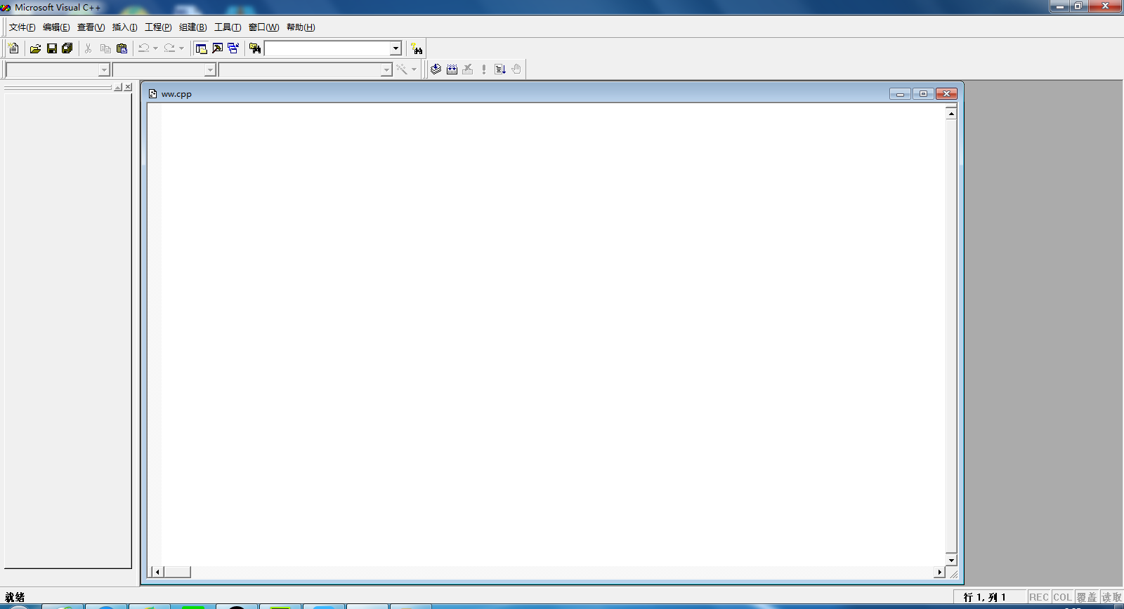The image size is (1124, 609).
Task: Click the Find in Files icon
Action: [x=255, y=48]
